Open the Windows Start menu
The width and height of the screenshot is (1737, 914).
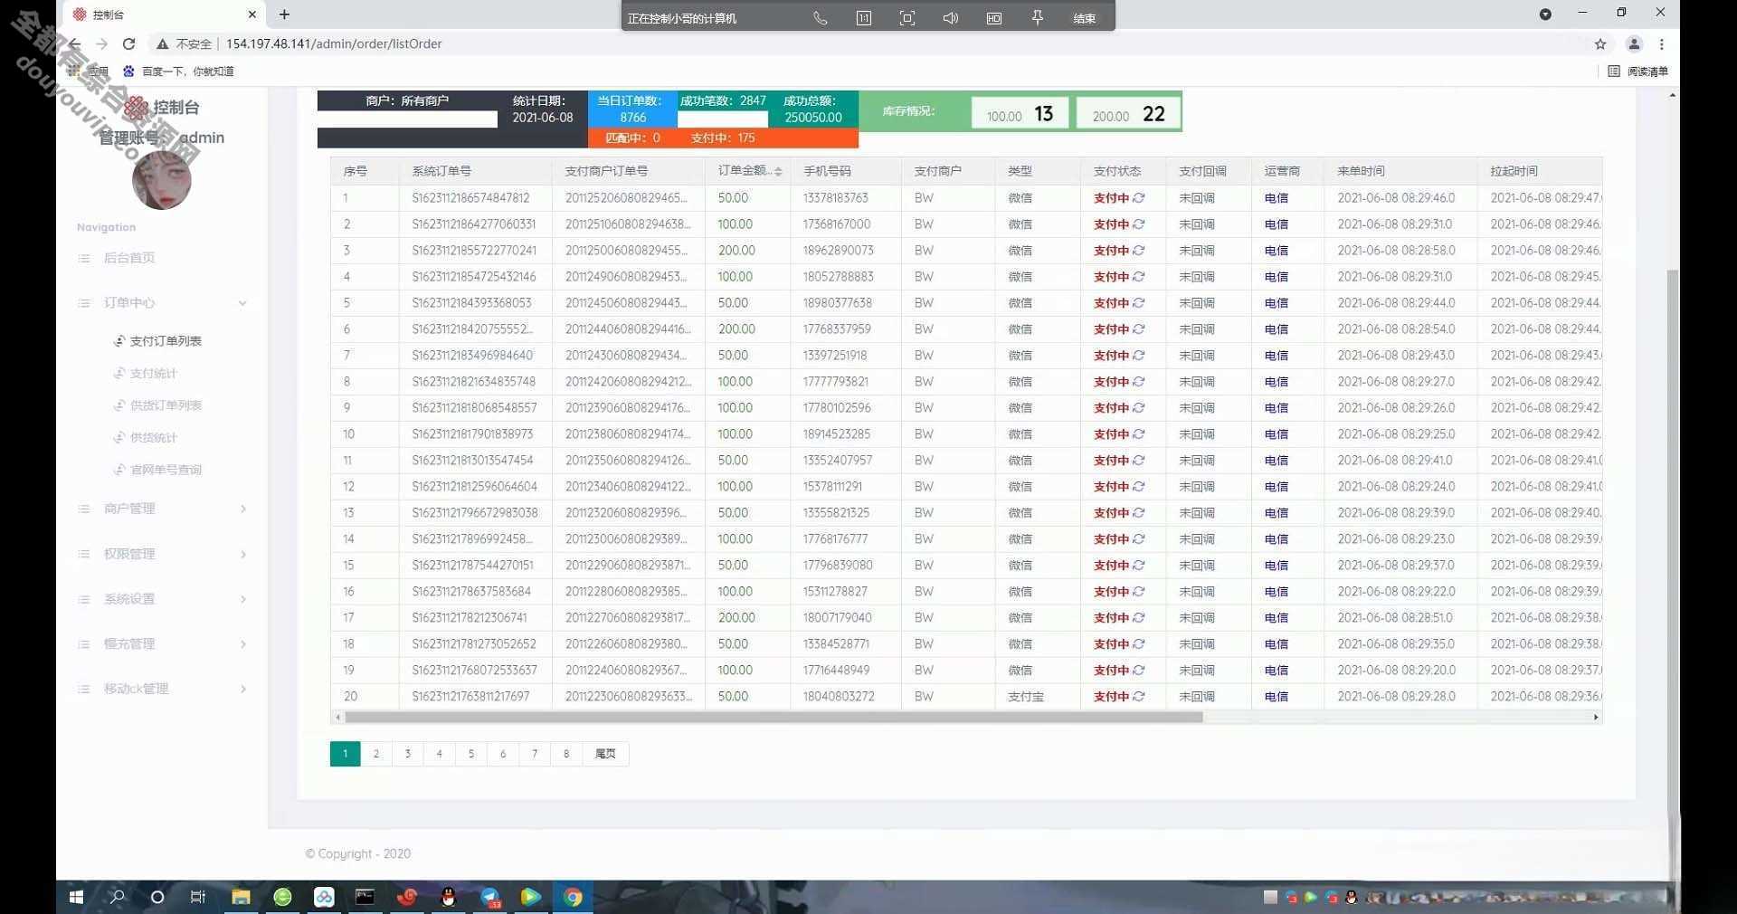point(76,897)
